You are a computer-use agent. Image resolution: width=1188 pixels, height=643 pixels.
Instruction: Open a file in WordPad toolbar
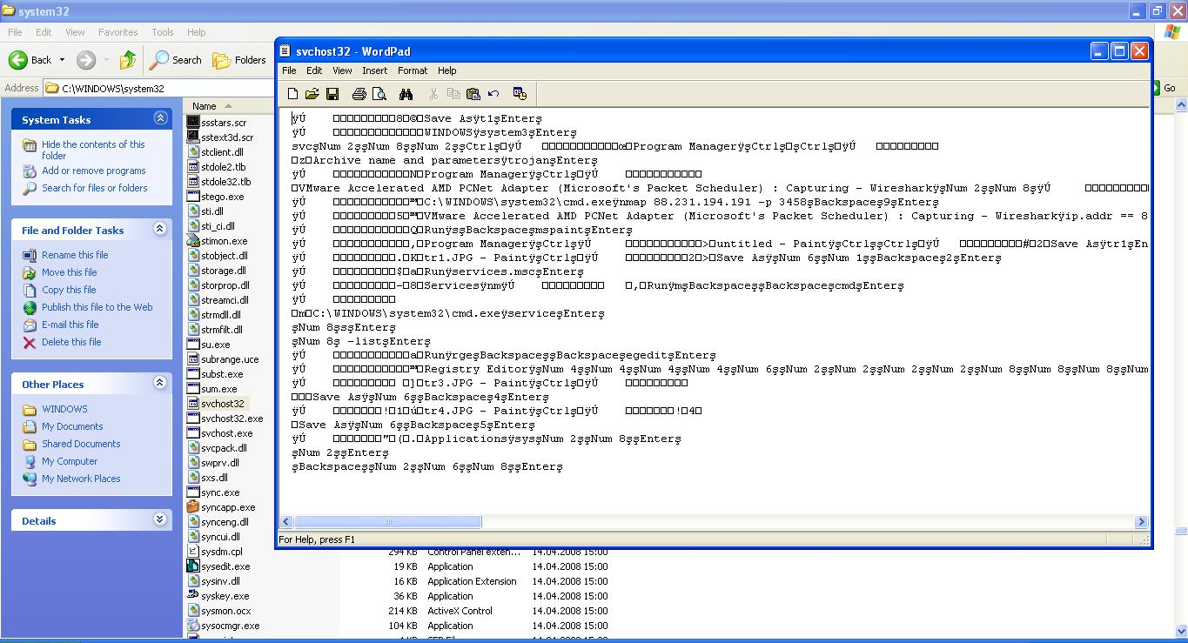[x=312, y=94]
